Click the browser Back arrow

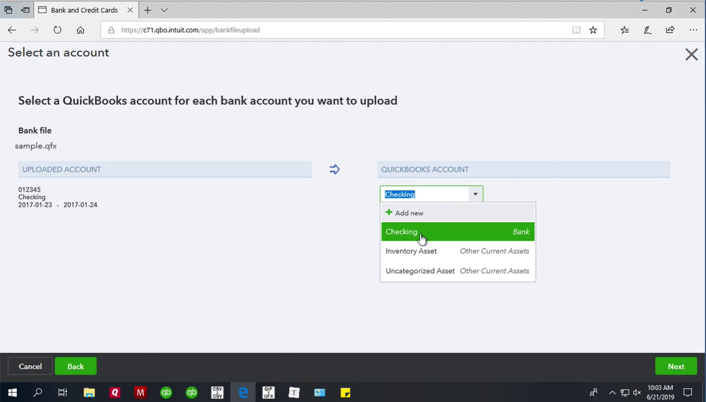12,30
